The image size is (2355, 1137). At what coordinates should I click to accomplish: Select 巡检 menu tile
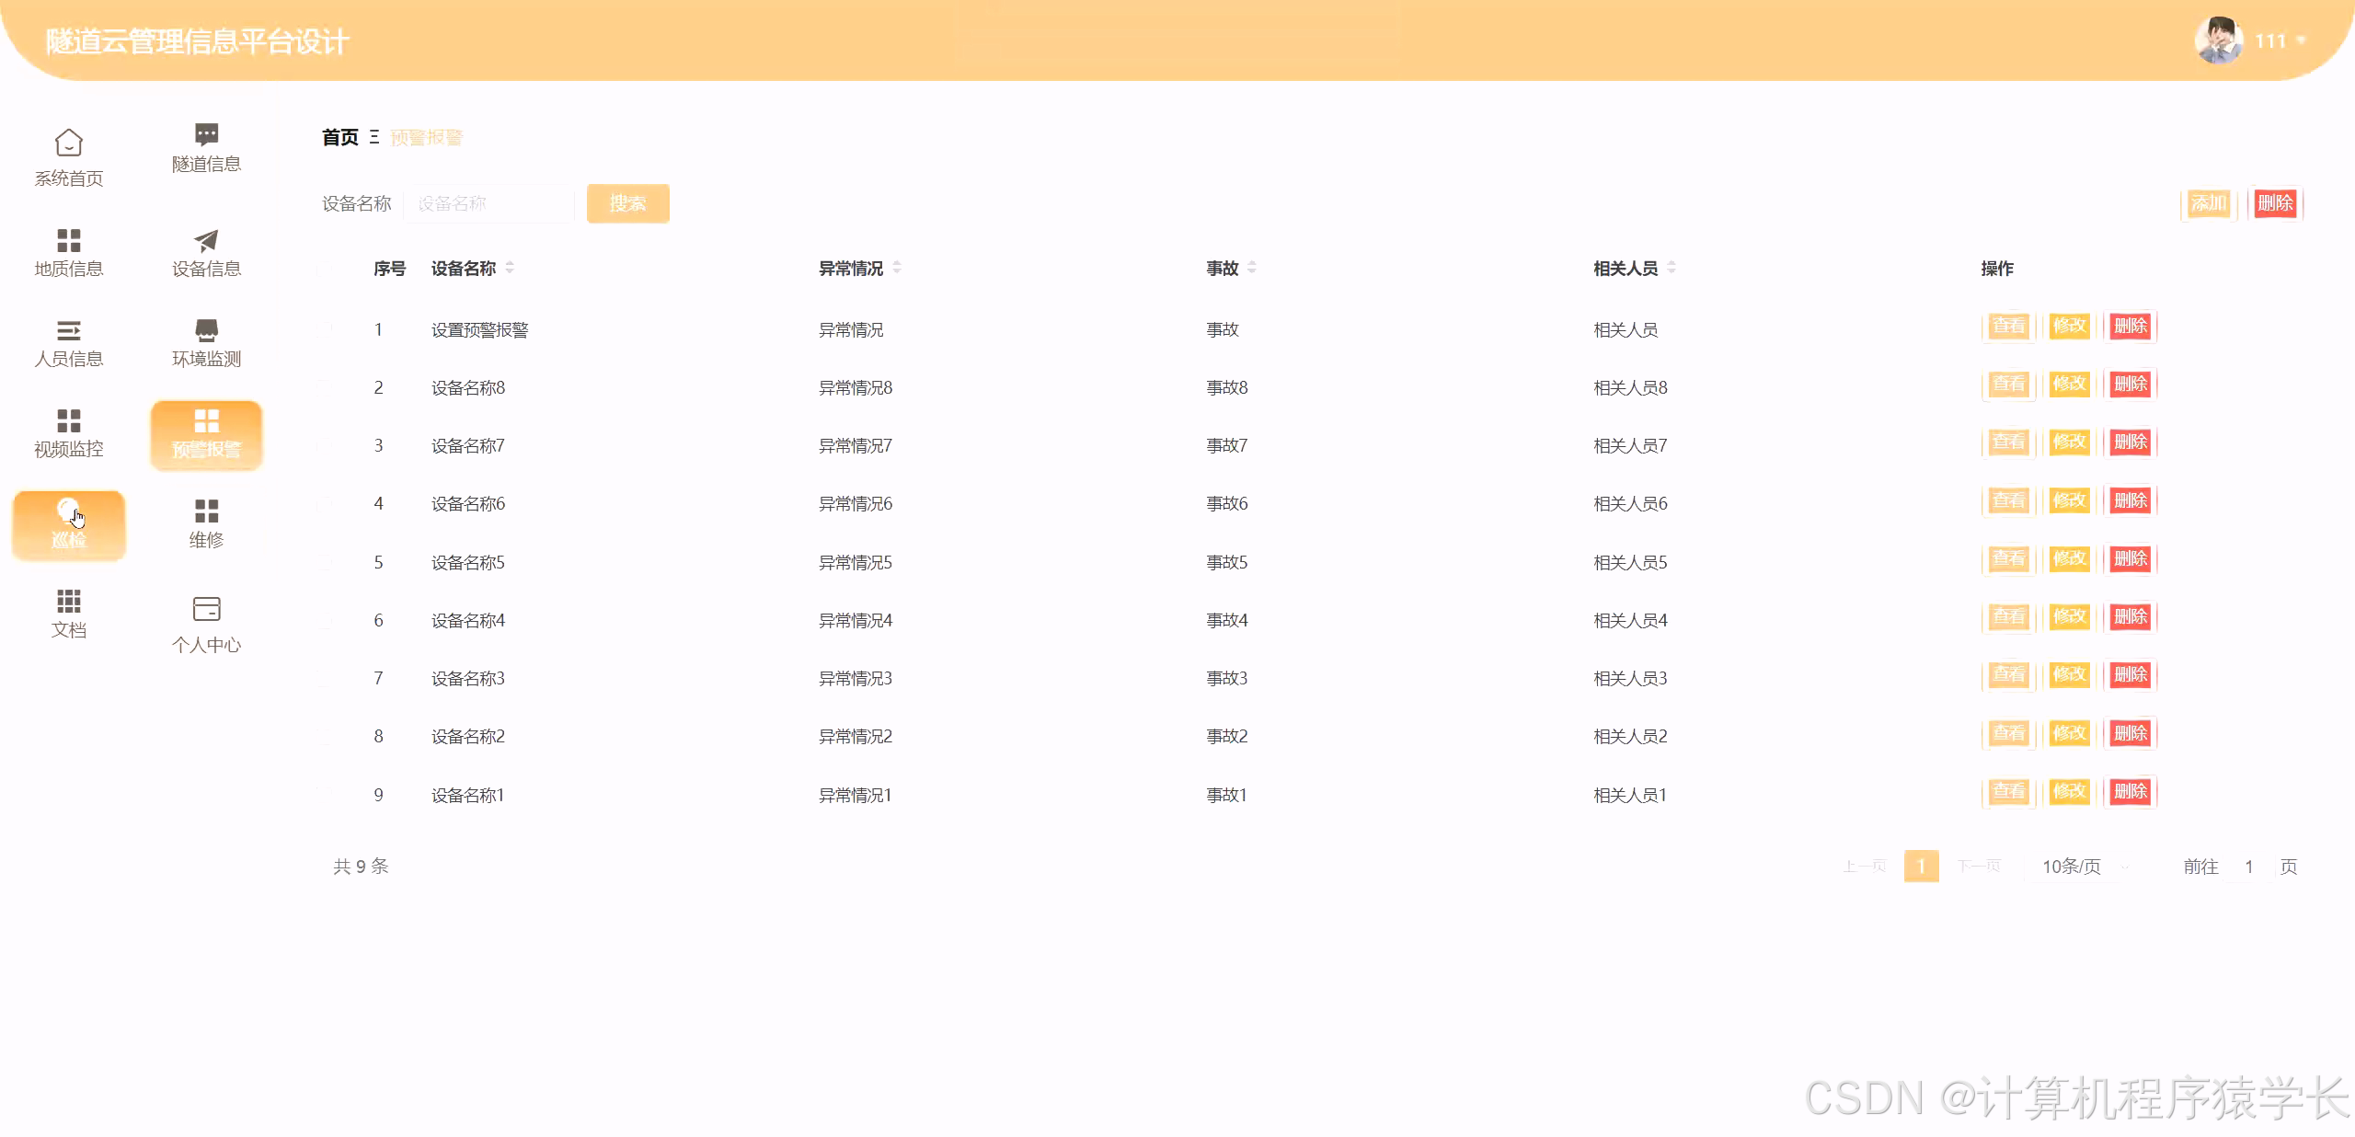pos(69,525)
